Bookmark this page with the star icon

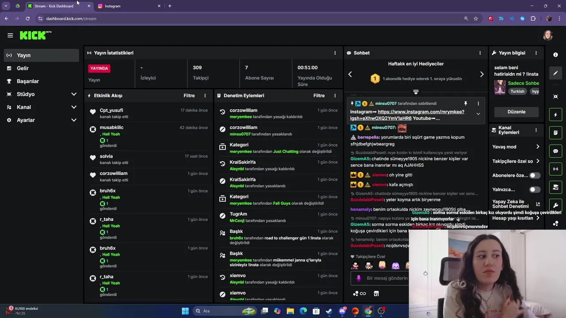coord(476,19)
